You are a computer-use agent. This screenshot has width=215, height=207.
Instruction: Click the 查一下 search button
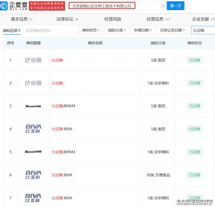click(x=176, y=6)
